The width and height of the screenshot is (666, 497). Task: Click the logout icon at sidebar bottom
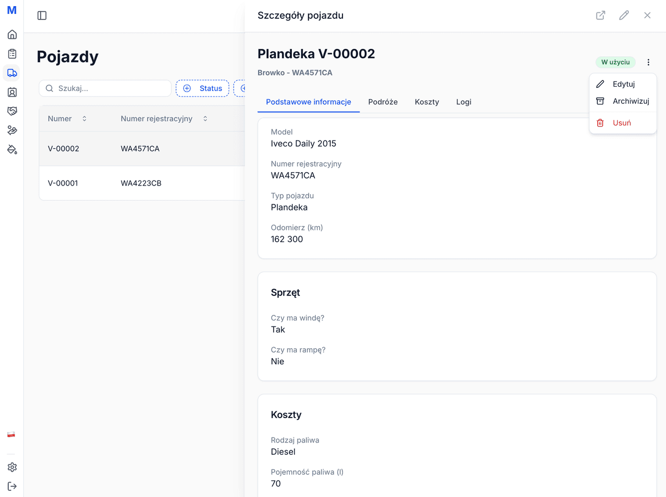[12, 486]
